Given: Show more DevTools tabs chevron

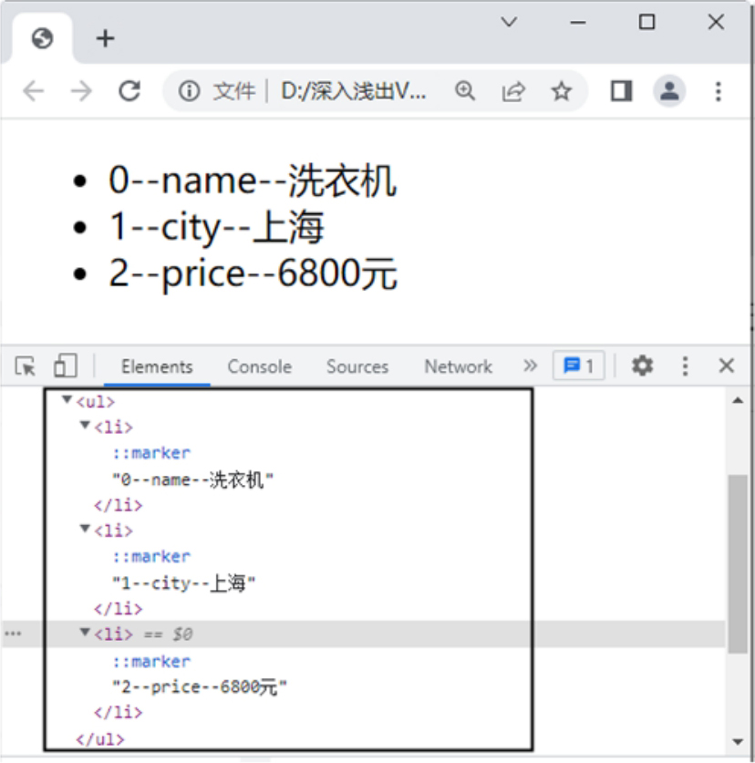Looking at the screenshot, I should [x=530, y=366].
